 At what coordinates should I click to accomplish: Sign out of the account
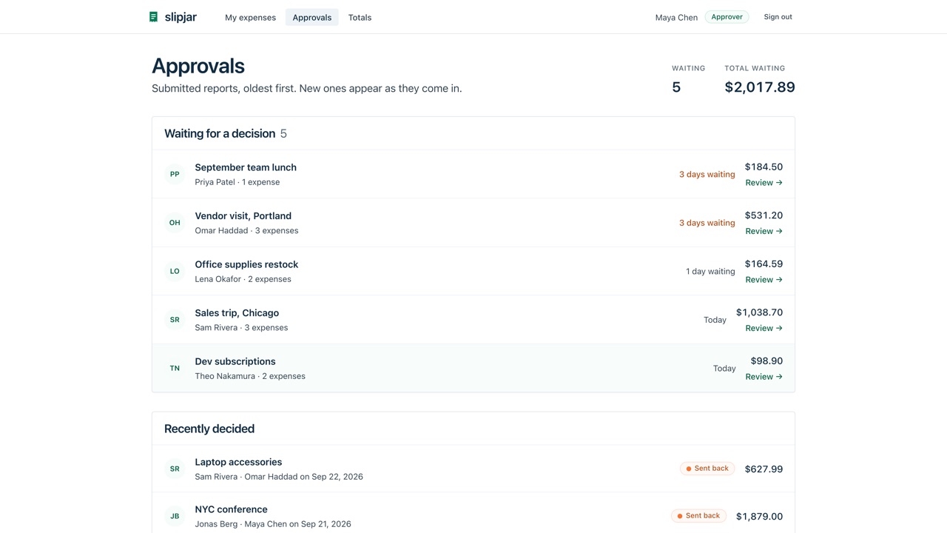click(x=778, y=17)
